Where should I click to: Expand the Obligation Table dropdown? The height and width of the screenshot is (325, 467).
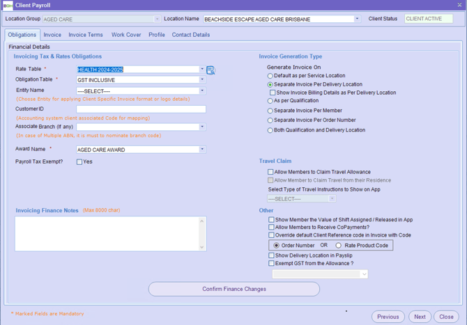pos(202,80)
